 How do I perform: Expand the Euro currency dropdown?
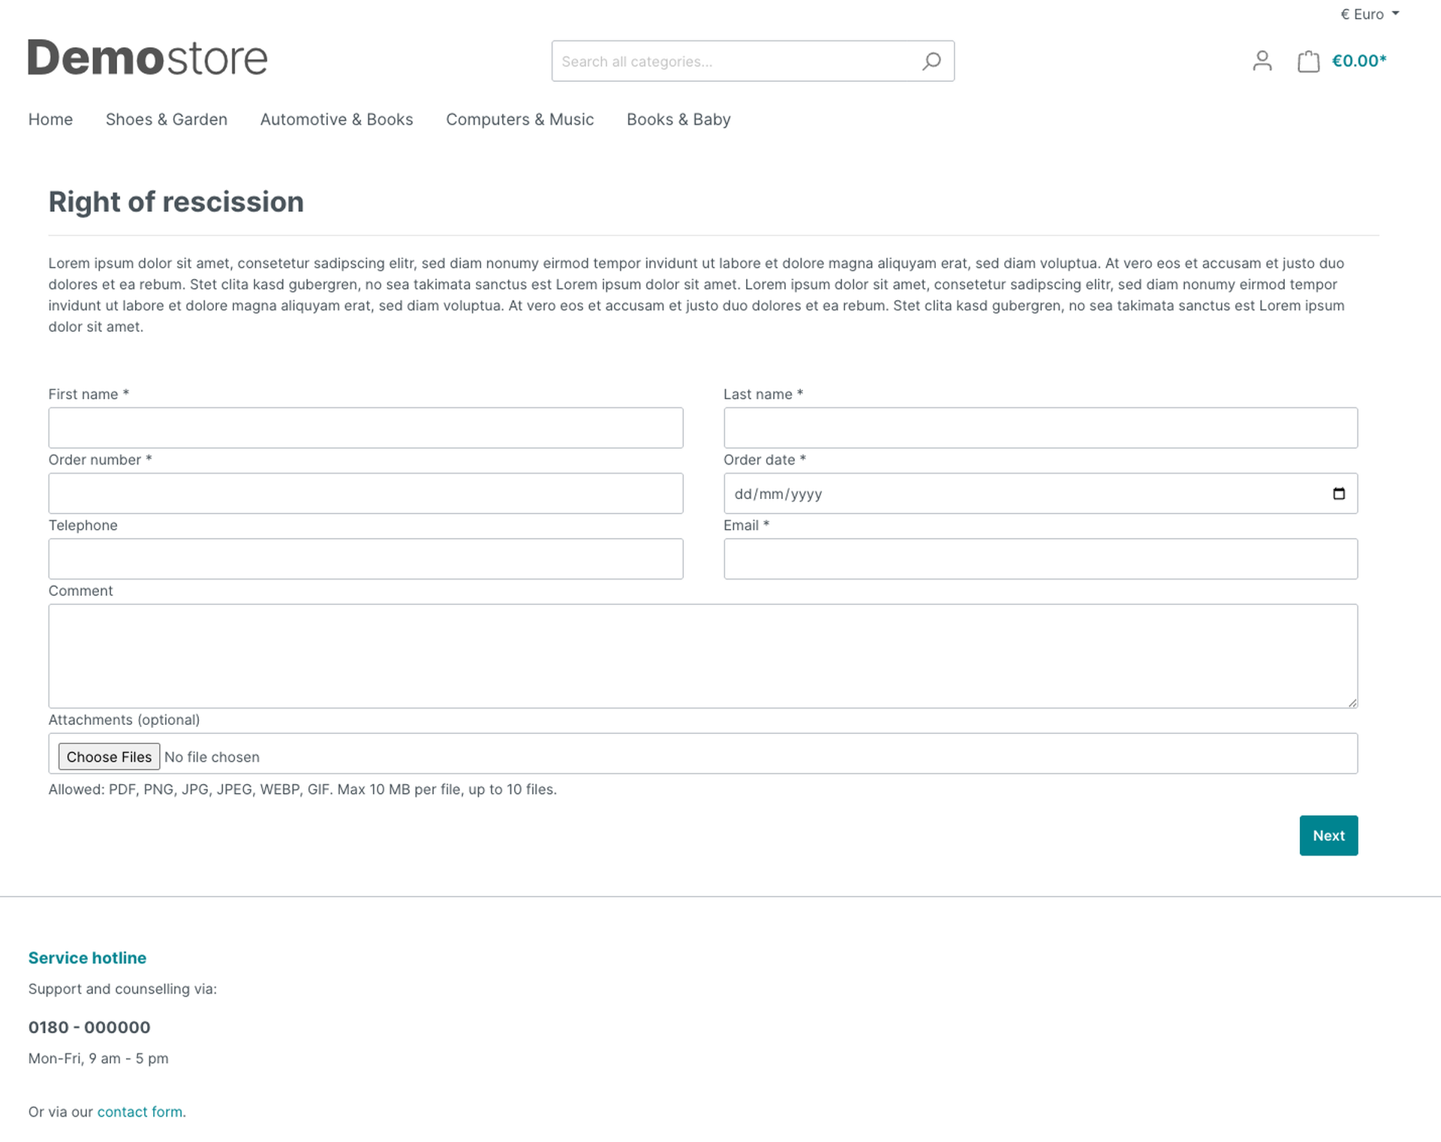pyautogui.click(x=1370, y=14)
